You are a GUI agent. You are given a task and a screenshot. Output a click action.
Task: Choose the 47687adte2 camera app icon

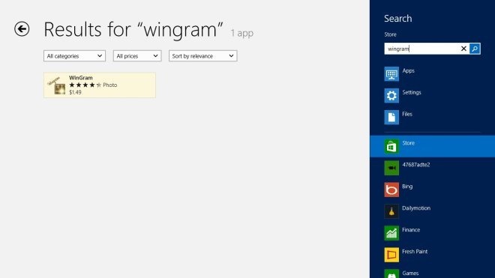391,168
